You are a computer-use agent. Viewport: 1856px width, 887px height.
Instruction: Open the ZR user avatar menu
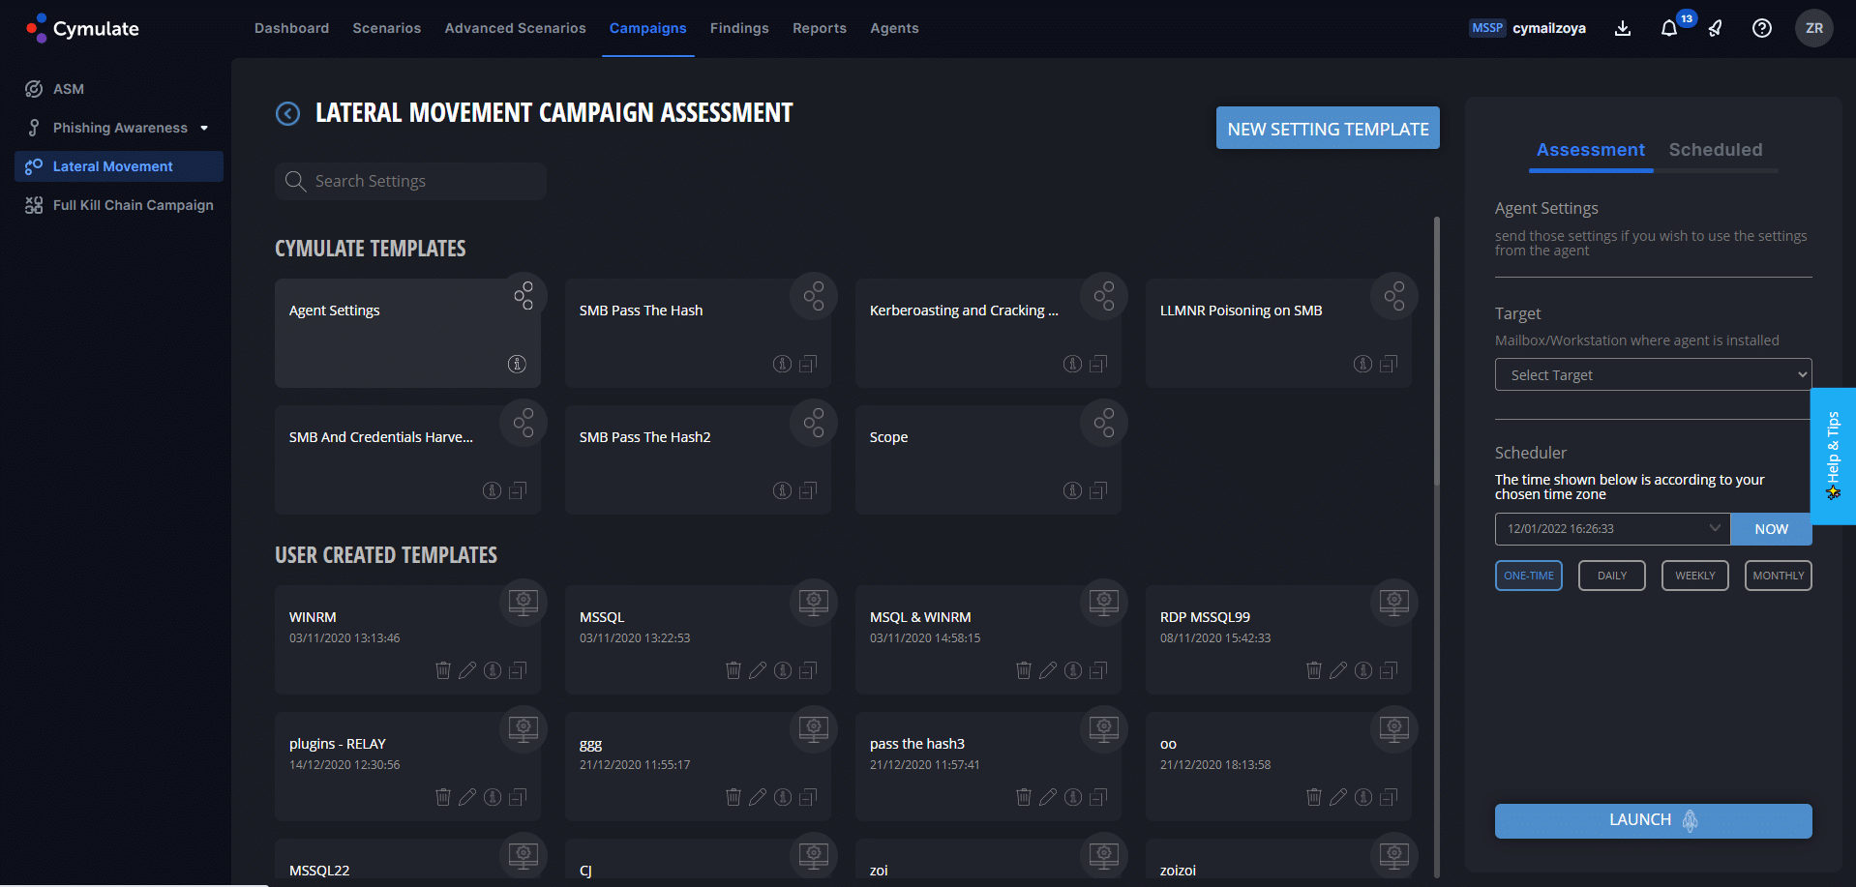(x=1814, y=28)
